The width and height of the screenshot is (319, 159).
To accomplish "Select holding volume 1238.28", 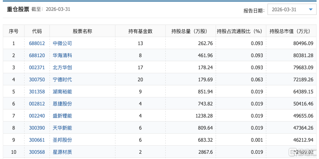I will click(204, 116).
